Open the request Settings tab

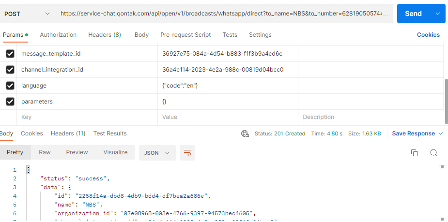click(260, 35)
